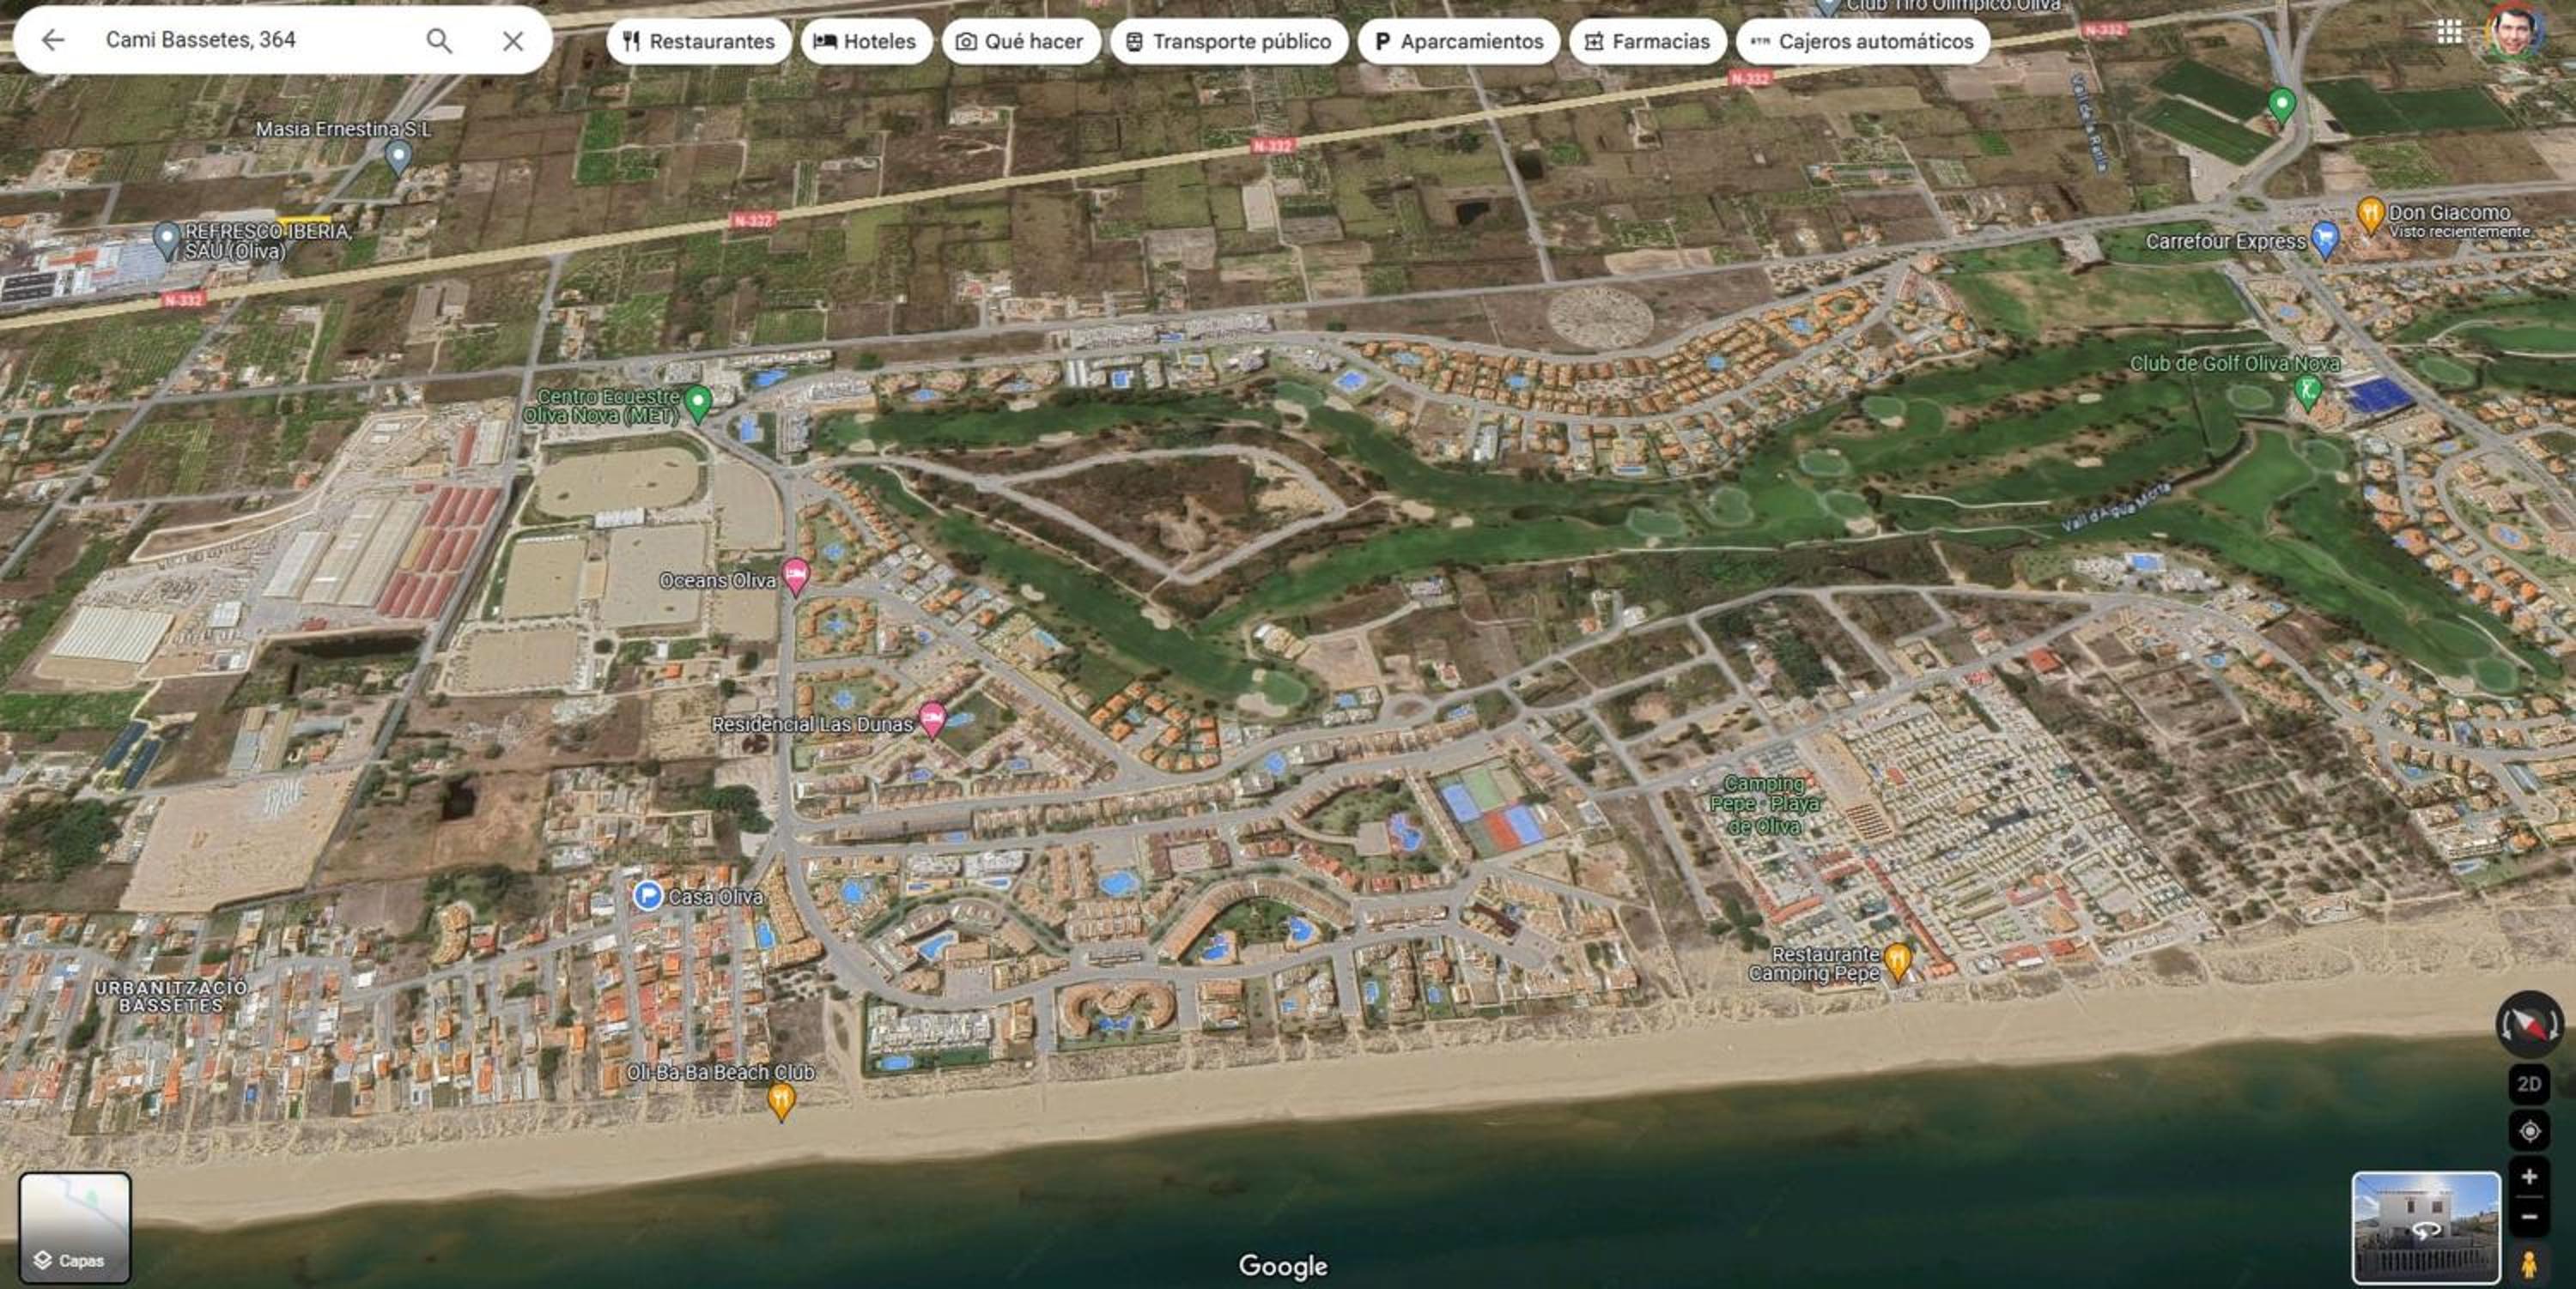Open the user account avatar

(2513, 32)
